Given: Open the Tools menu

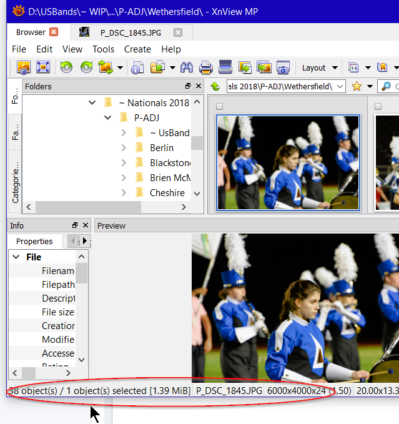Looking at the screenshot, I should [103, 49].
